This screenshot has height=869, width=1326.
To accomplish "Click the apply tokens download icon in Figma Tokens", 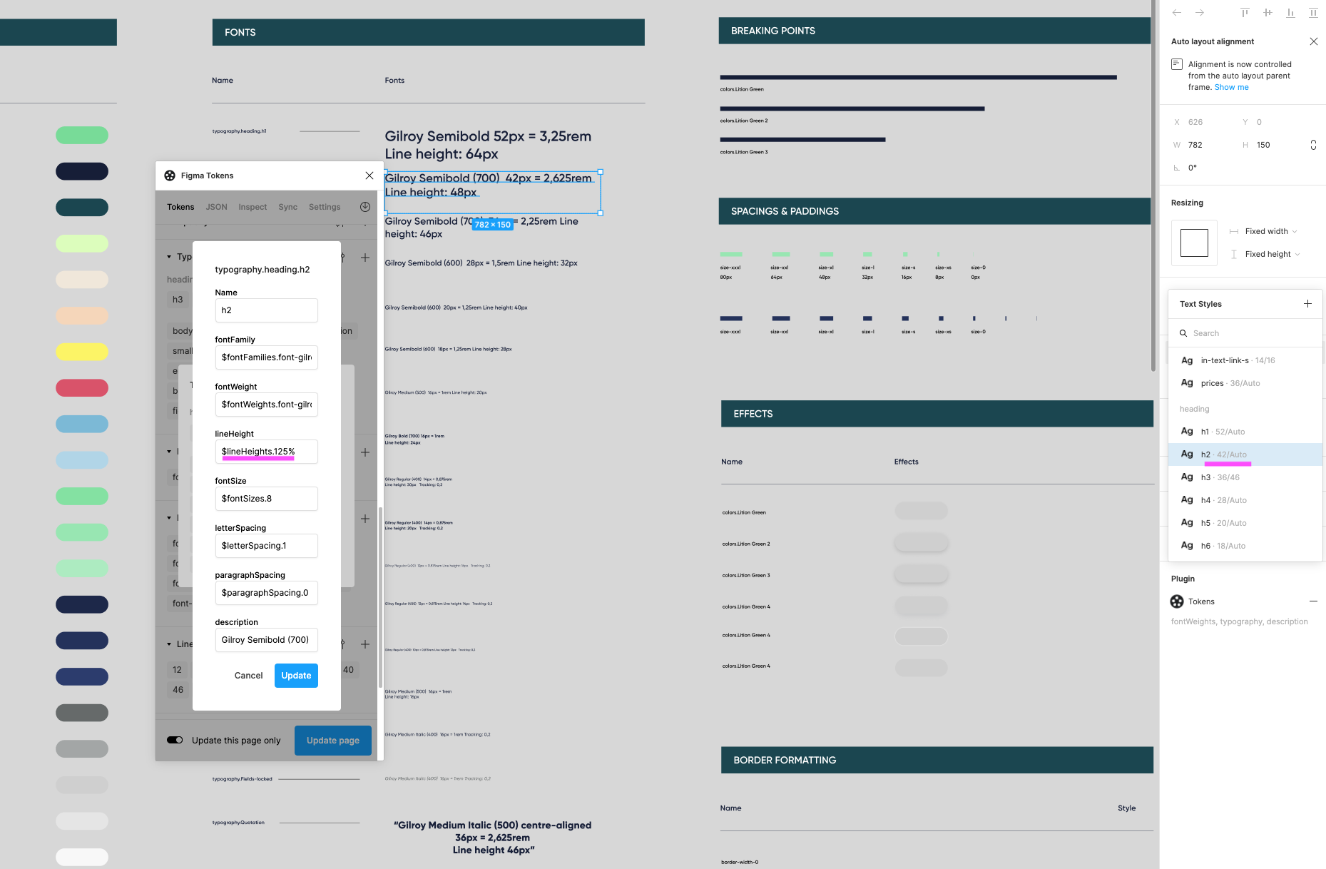I will coord(364,206).
